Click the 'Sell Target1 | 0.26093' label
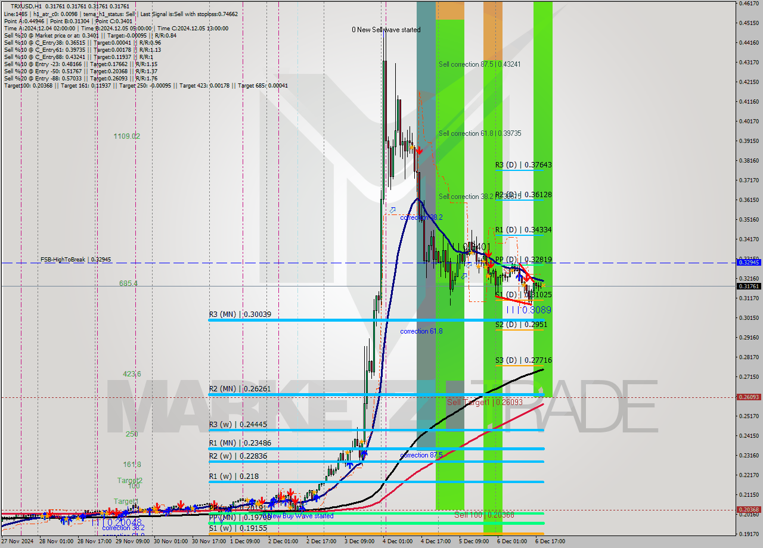Image resolution: width=763 pixels, height=548 pixels. (x=485, y=402)
